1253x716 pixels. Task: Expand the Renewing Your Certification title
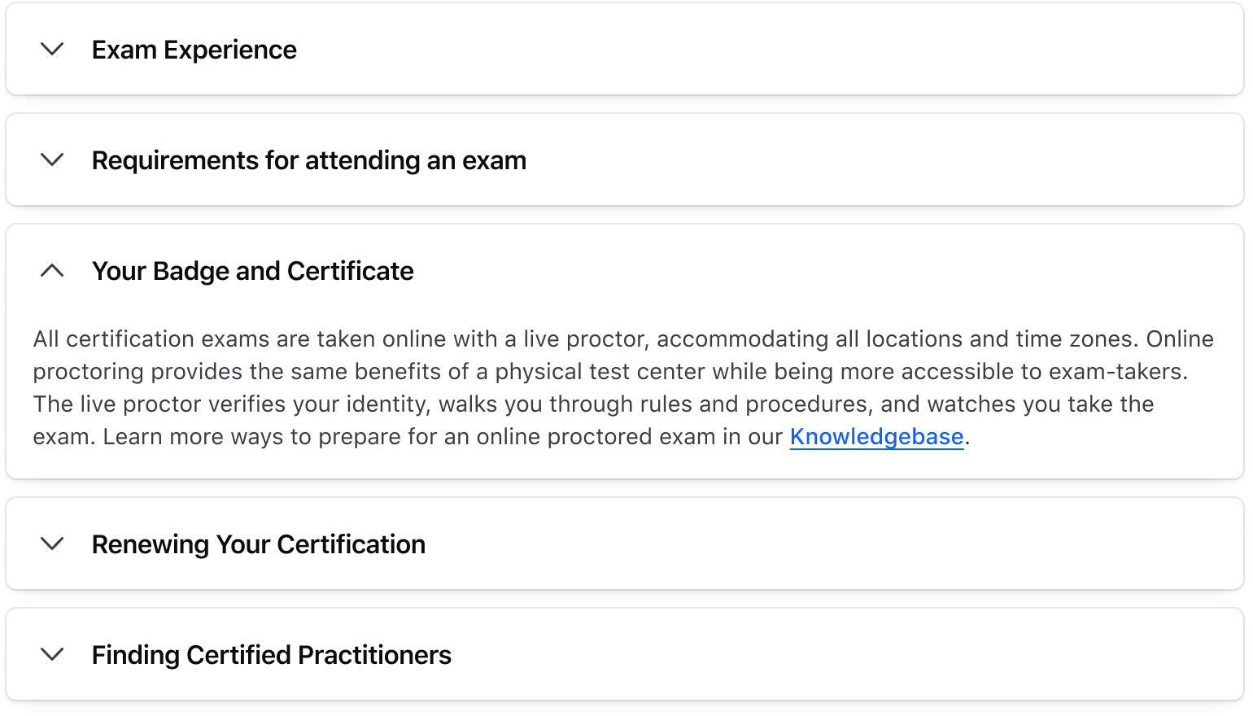[259, 544]
